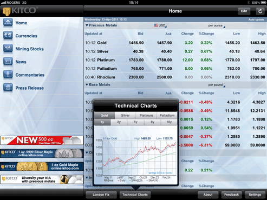267x200 pixels.
Task: Go to Currencies section
Action: tap(27, 36)
